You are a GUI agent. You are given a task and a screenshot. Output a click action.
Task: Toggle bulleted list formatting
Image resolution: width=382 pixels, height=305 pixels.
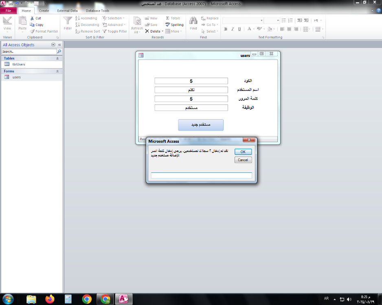coord(283,20)
